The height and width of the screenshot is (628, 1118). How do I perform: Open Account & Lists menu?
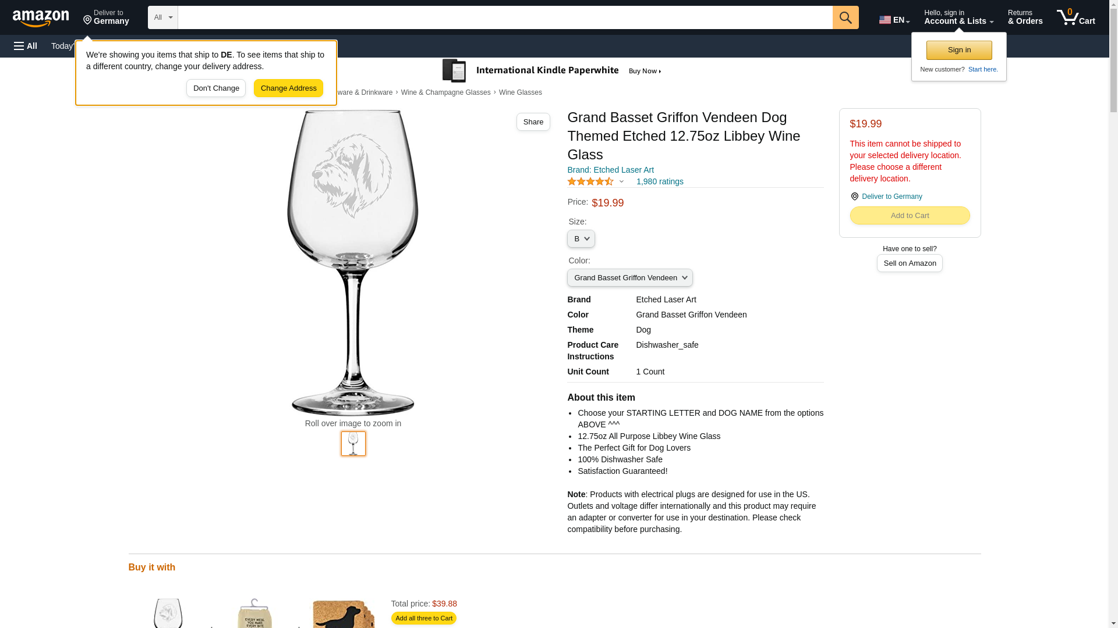[x=958, y=17]
